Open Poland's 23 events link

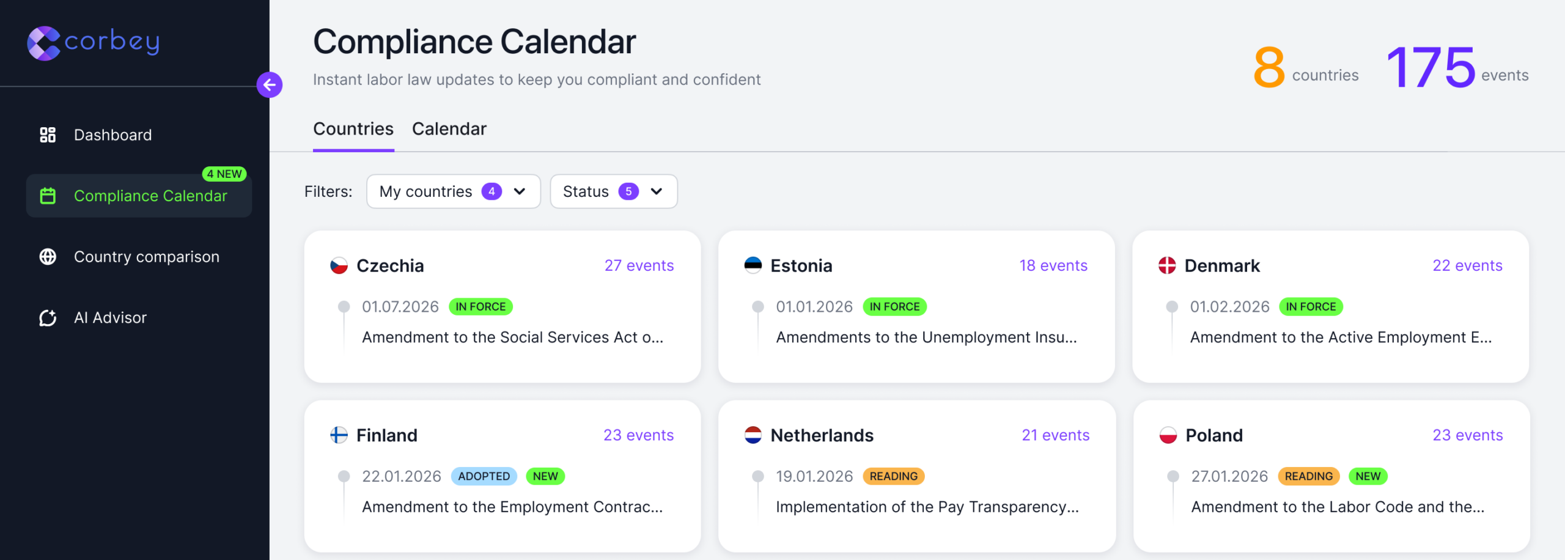pos(1467,435)
